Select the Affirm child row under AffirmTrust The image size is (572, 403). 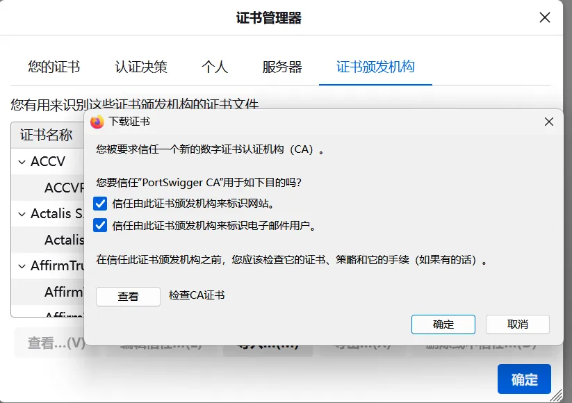pos(47,292)
